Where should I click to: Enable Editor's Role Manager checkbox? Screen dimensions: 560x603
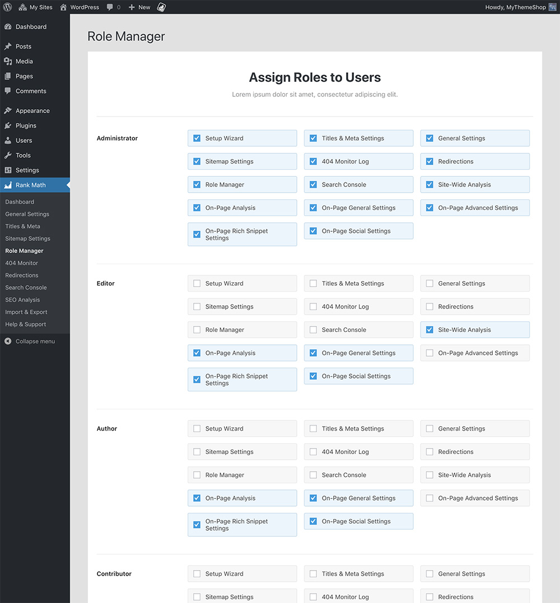click(x=197, y=330)
